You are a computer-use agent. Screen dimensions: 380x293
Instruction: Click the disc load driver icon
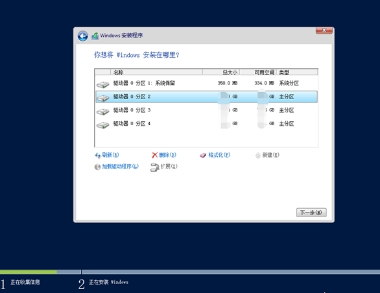coord(97,167)
